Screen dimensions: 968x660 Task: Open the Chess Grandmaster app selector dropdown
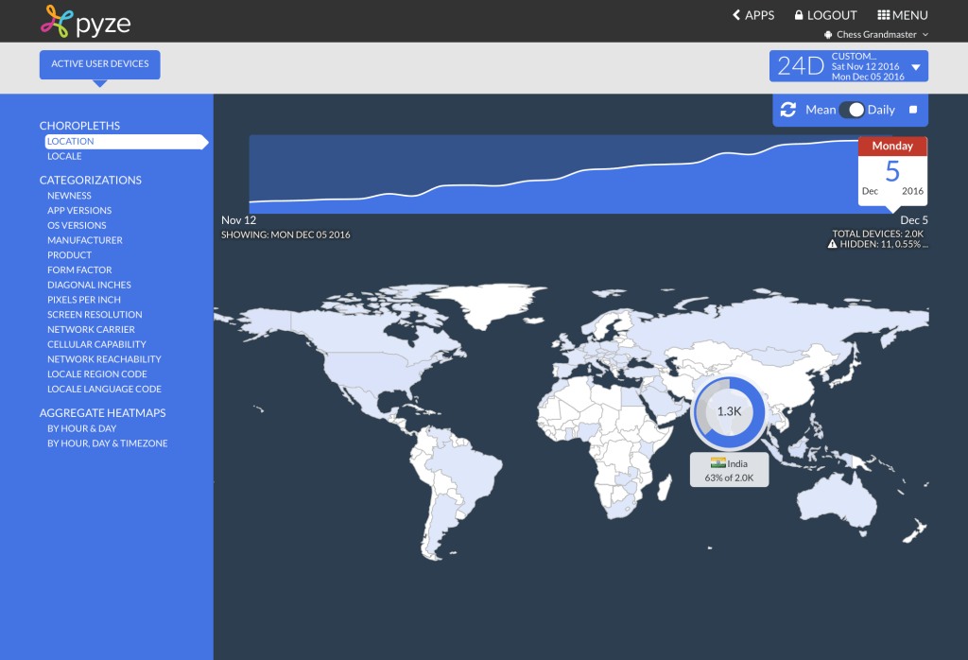point(876,34)
